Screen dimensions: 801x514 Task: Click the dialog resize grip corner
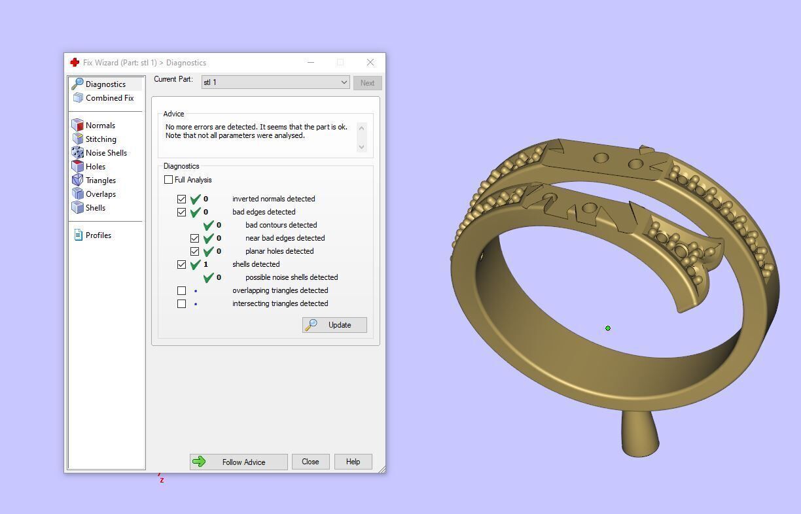(382, 469)
